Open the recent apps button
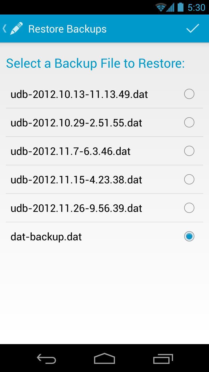The height and width of the screenshot is (372, 209). [163, 359]
